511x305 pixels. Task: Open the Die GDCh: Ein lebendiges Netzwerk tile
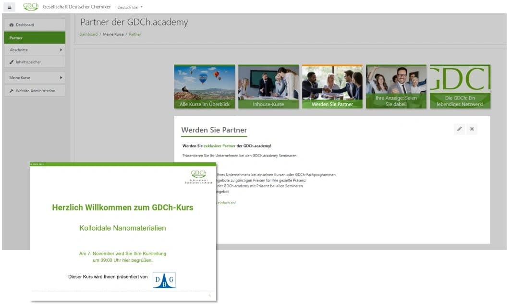(x=460, y=86)
